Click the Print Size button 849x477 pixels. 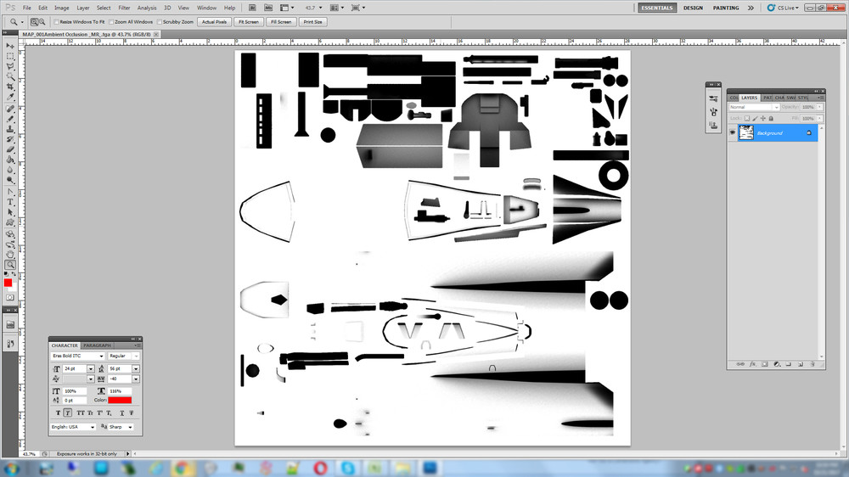312,22
